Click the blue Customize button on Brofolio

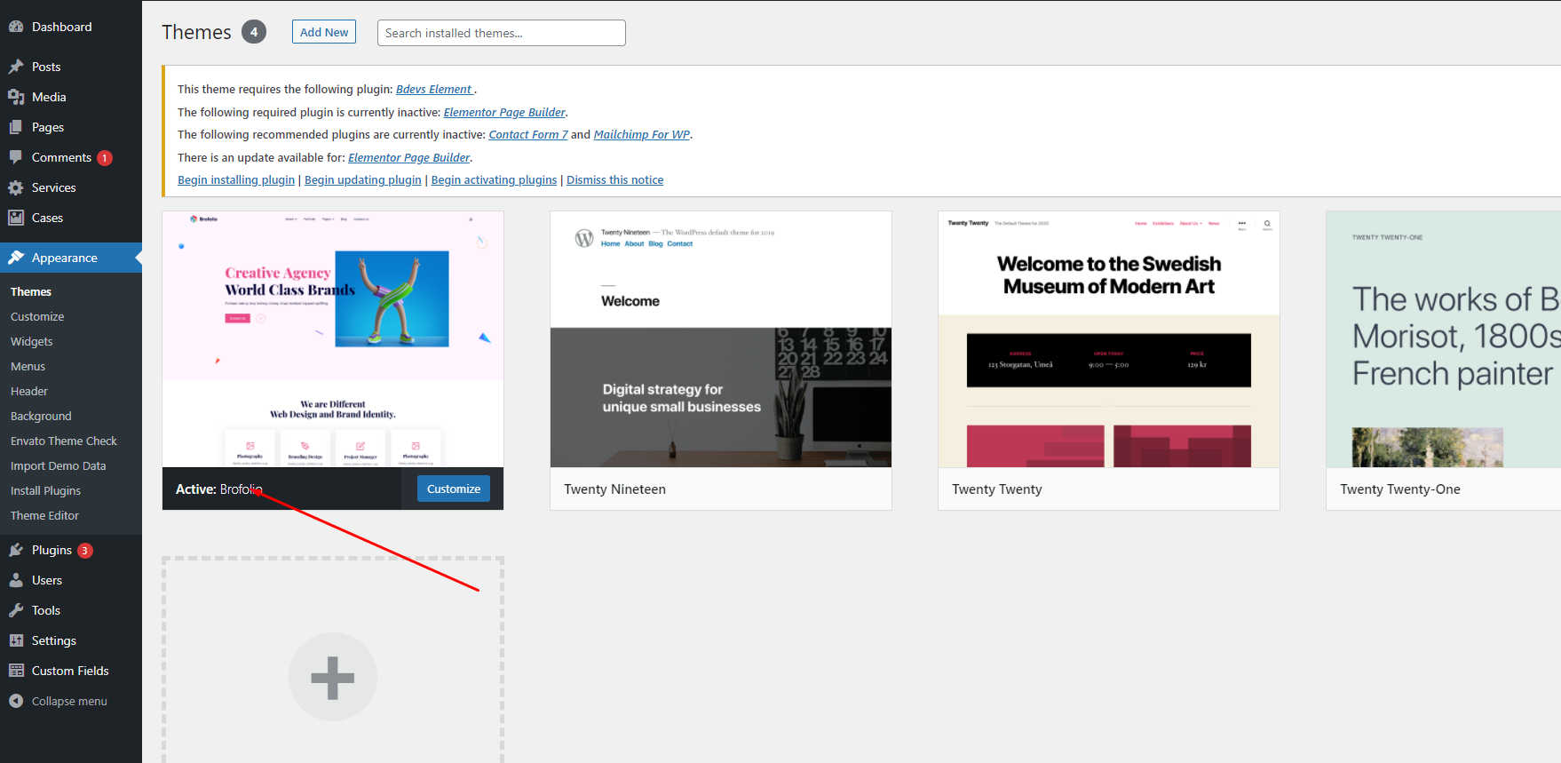pyautogui.click(x=454, y=489)
